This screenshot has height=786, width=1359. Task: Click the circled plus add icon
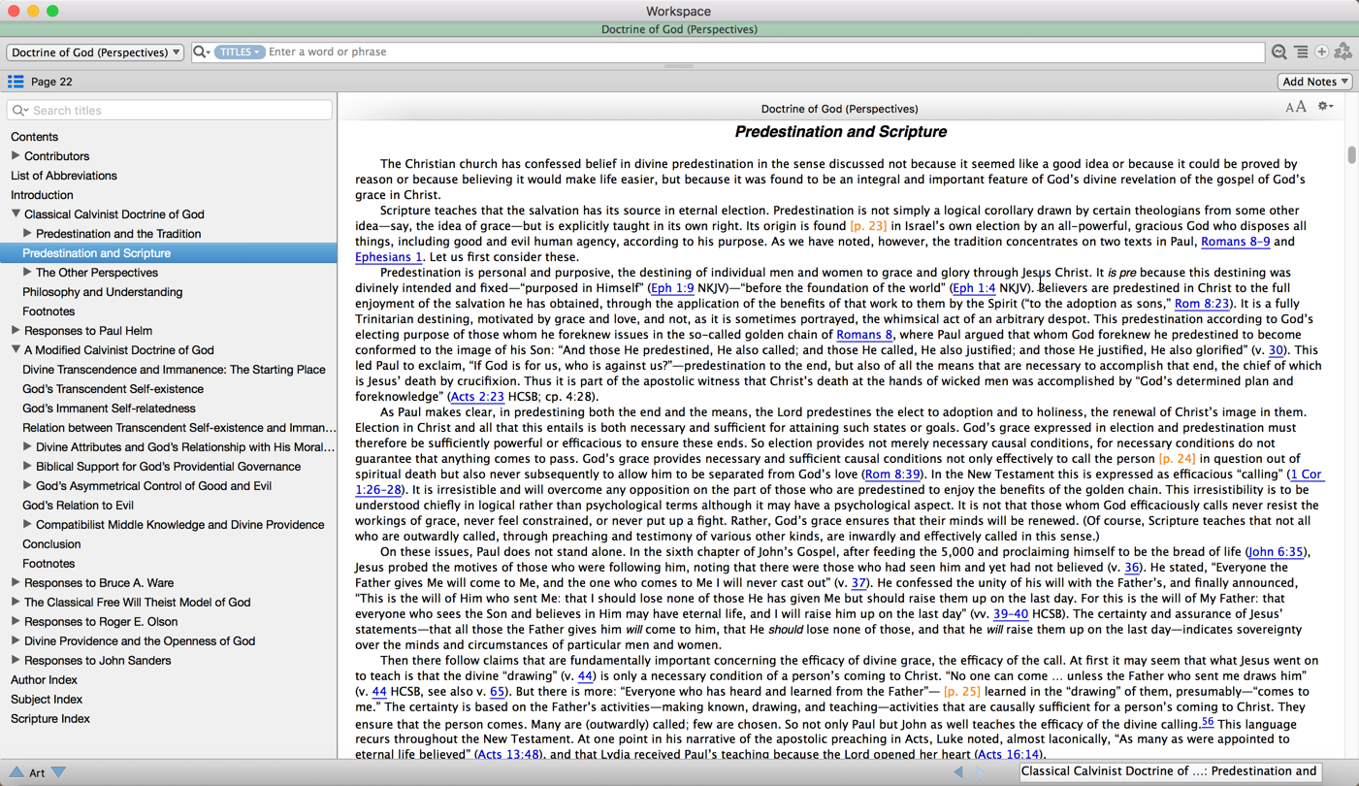1321,52
